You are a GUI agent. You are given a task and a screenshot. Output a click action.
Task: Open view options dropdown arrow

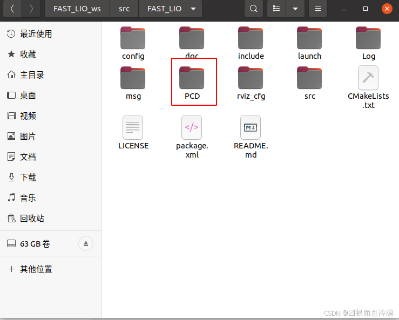[x=295, y=9]
